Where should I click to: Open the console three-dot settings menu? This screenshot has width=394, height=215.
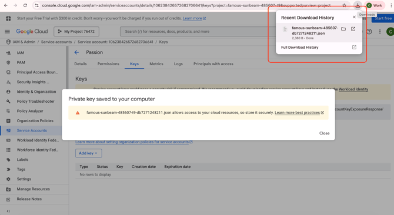(x=380, y=32)
